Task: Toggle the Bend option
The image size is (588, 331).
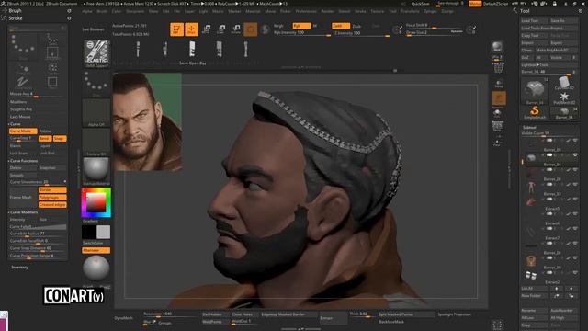Action: 45,139
